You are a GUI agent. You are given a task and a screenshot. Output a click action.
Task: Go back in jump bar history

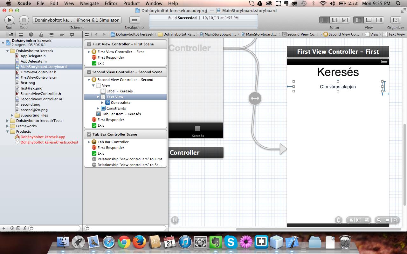click(x=96, y=34)
